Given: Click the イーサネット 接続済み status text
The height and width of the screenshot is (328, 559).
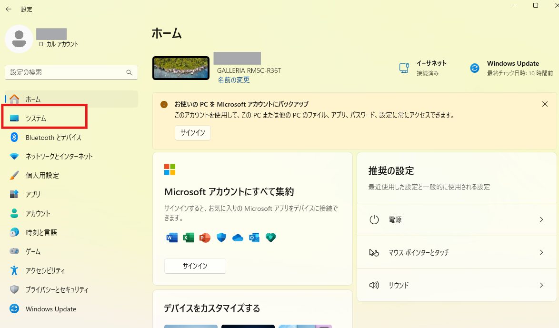Looking at the screenshot, I should (x=431, y=68).
